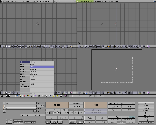
Task: Click the large RENDER button
Action: click(x=57, y=105)
